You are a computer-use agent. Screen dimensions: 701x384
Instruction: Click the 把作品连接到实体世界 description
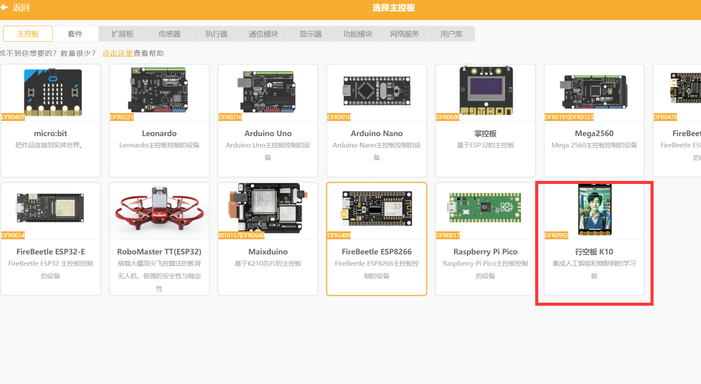coord(49,145)
